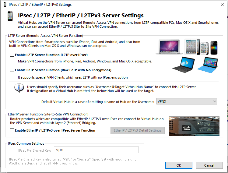Click the white iPhone image next to iPad
Image resolution: width=228 pixels, height=173 pixels.
[x=205, y=48]
